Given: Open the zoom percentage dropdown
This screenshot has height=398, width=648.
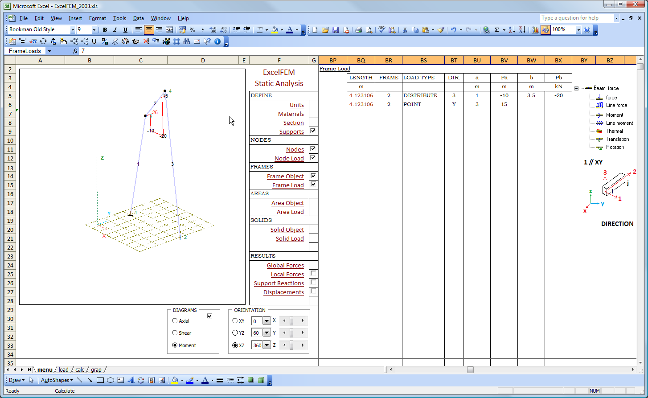Looking at the screenshot, I should [x=578, y=30].
